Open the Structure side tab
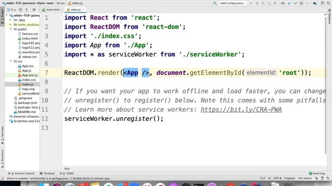Viewport: 332px width, 186px height. tap(2, 158)
